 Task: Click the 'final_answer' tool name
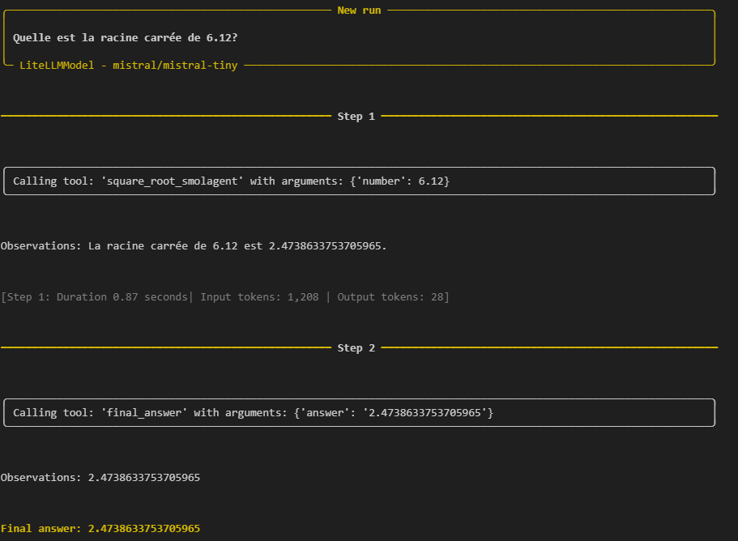pos(143,413)
